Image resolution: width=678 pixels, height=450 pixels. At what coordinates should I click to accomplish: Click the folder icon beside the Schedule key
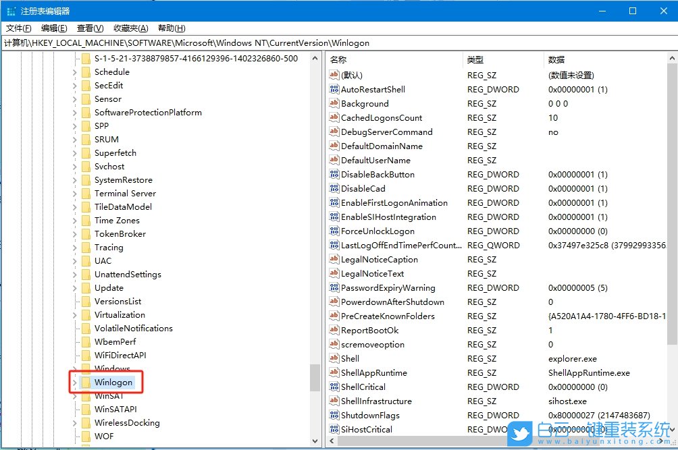(87, 72)
